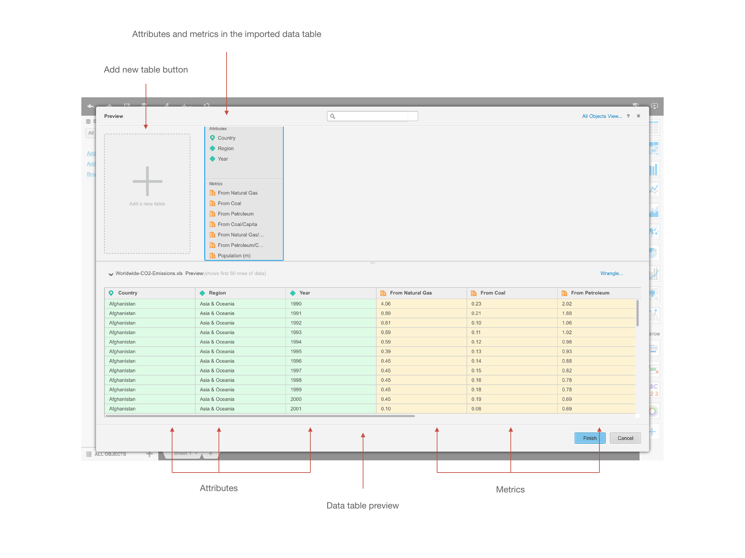Select the Network visualization icon
This screenshot has height=558, width=745.
655,315
